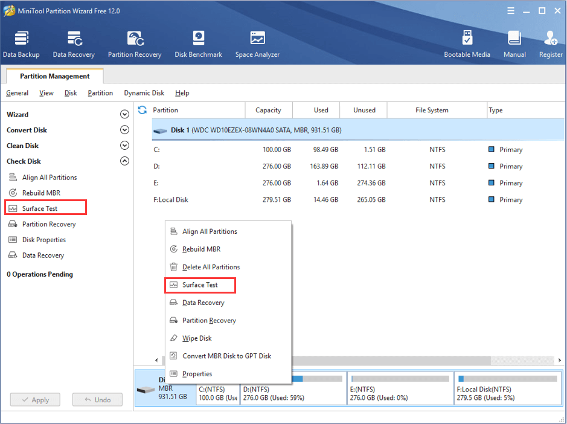Expand the Convert Disk section
Image resolution: width=567 pixels, height=424 pixels.
tap(124, 130)
